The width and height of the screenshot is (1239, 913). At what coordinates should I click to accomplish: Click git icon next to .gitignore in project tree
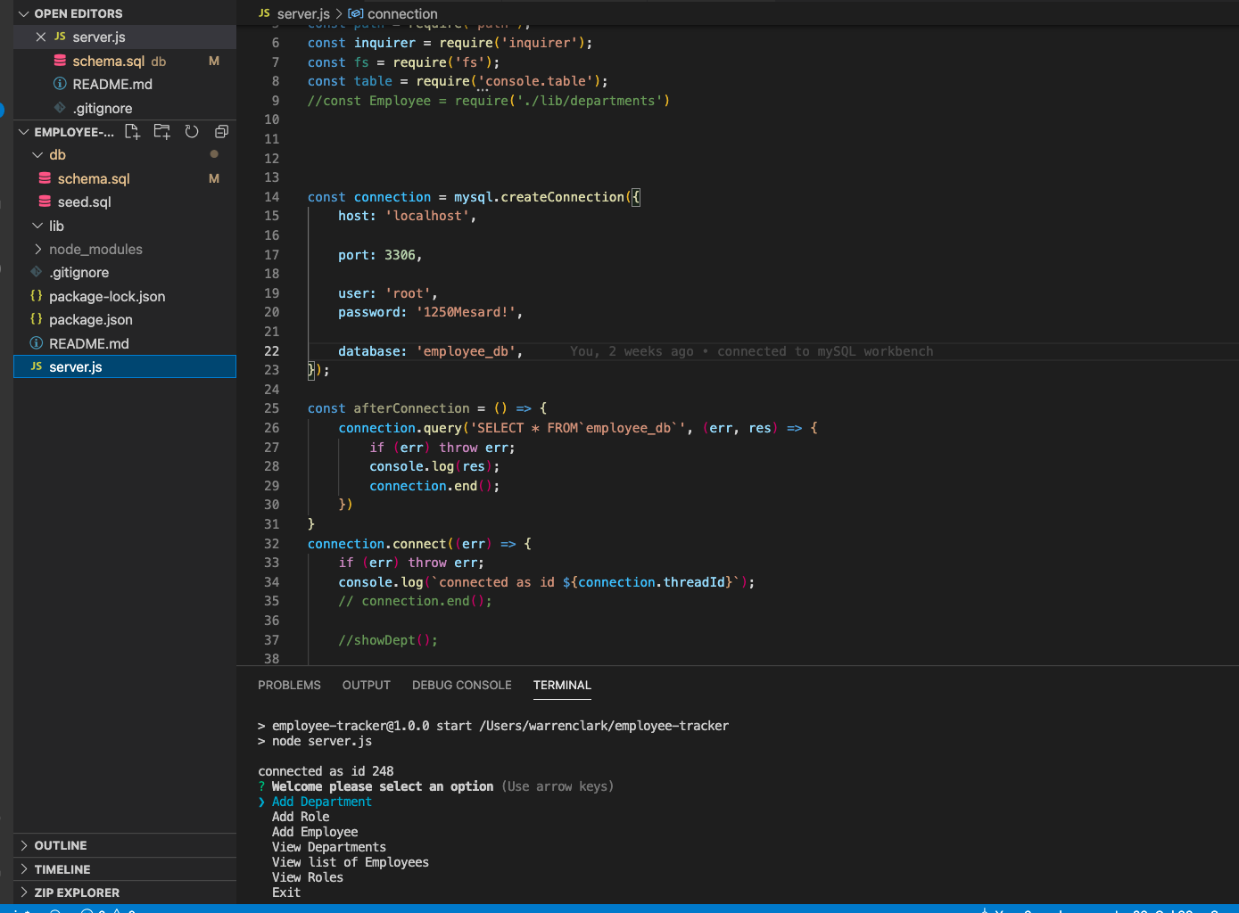(x=37, y=272)
